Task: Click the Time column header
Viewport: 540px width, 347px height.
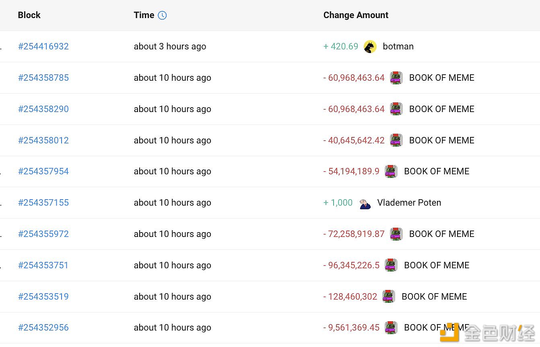Action: pyautogui.click(x=144, y=15)
